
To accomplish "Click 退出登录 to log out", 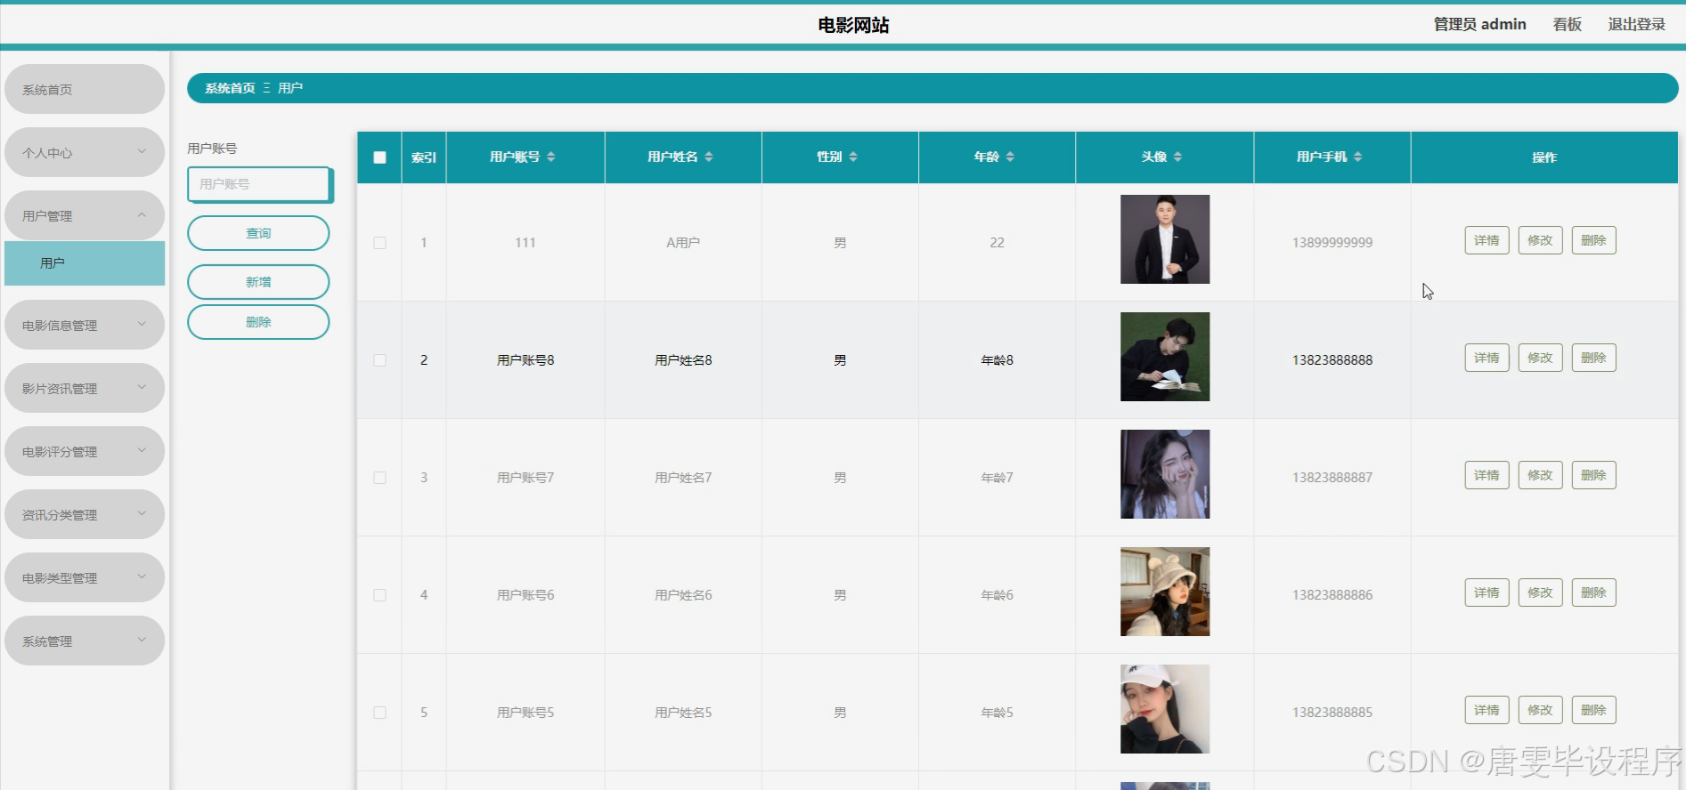I will pos(1636,24).
